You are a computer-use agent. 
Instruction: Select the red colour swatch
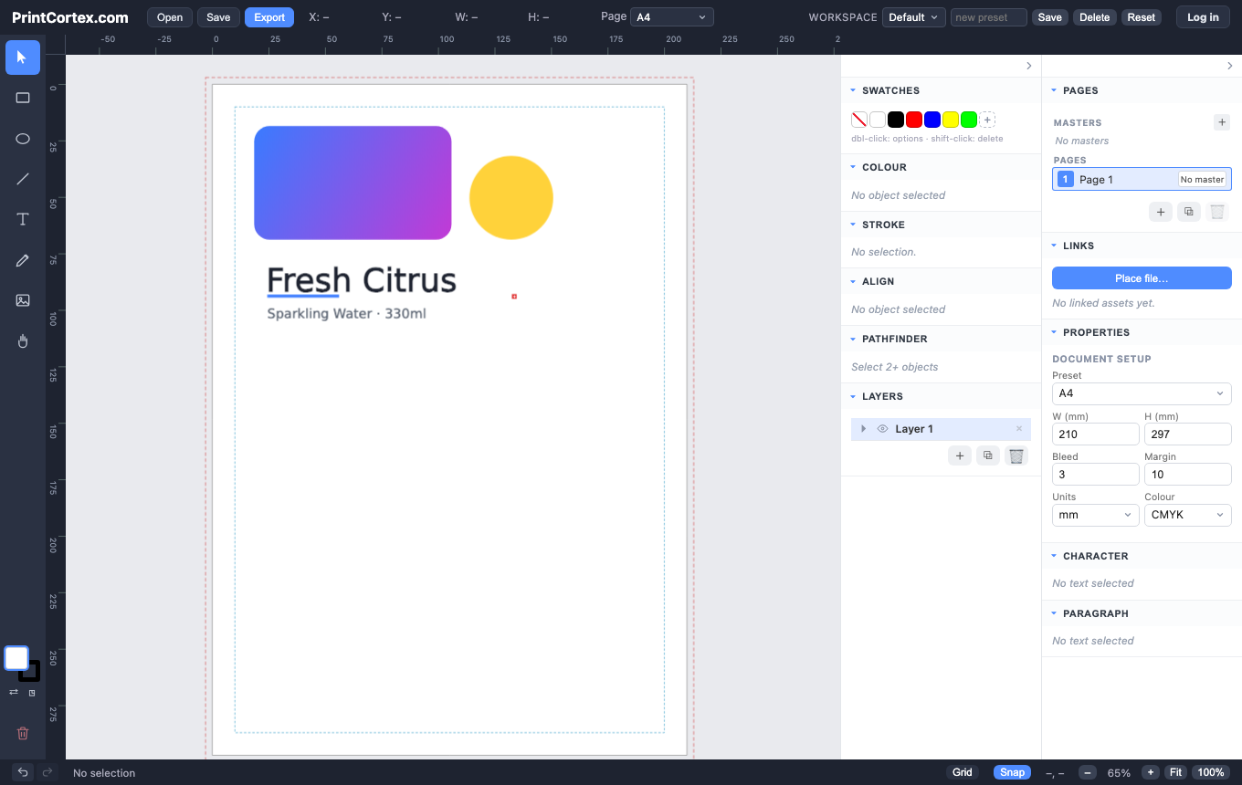coord(914,120)
